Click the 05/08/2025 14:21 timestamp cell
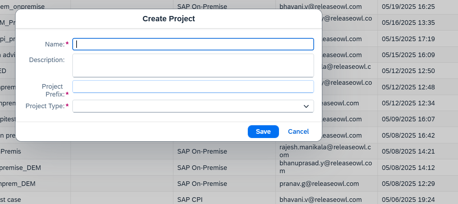Screen dimensions: 458x204 408,151
